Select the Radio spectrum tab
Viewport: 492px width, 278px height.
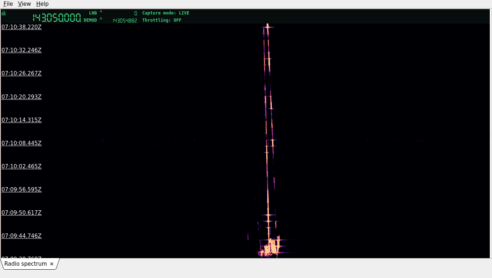point(26,264)
